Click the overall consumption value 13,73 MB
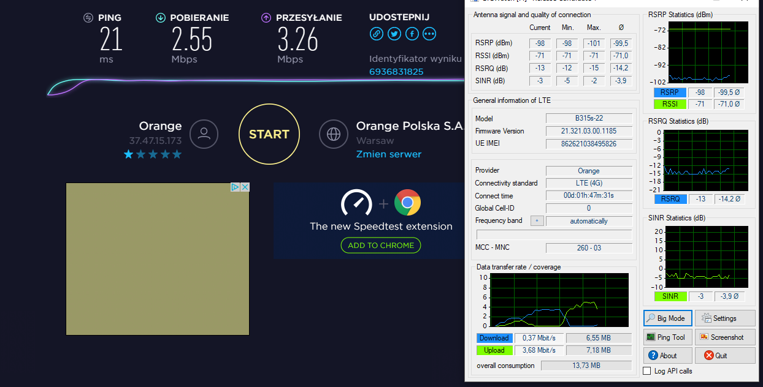763x387 pixels. 586,366
